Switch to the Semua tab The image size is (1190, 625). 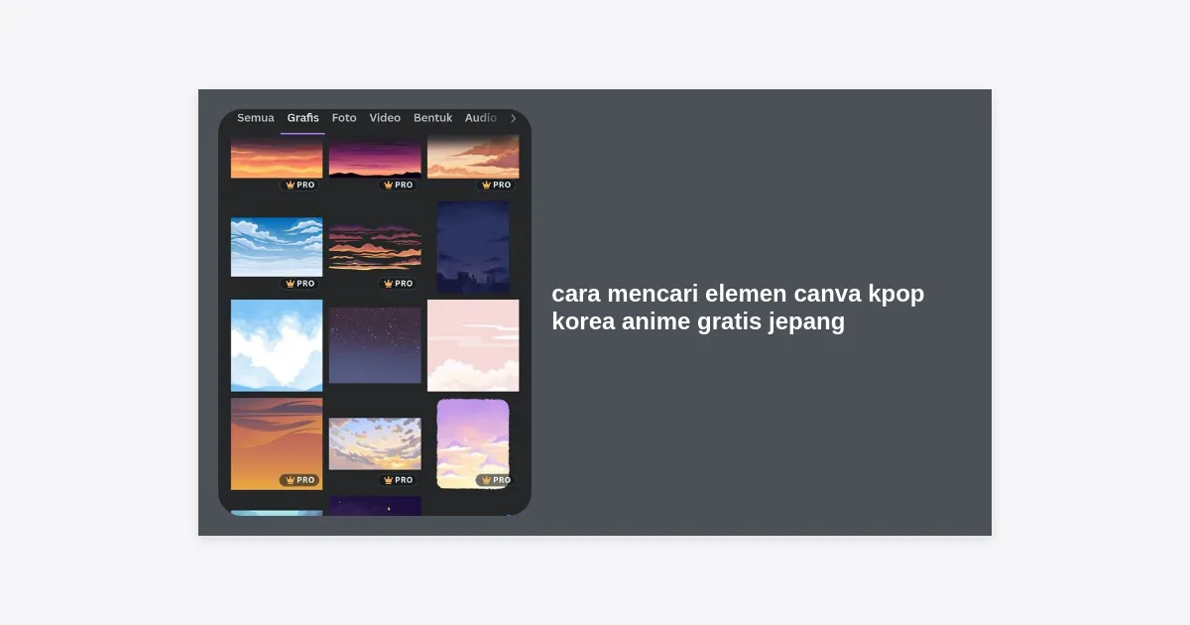tap(255, 118)
